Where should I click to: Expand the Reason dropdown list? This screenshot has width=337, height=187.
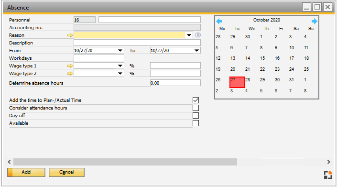pyautogui.click(x=189, y=35)
